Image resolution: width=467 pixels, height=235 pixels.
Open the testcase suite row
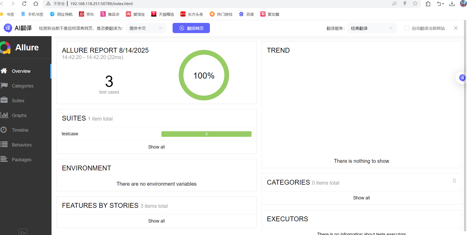coord(157,134)
